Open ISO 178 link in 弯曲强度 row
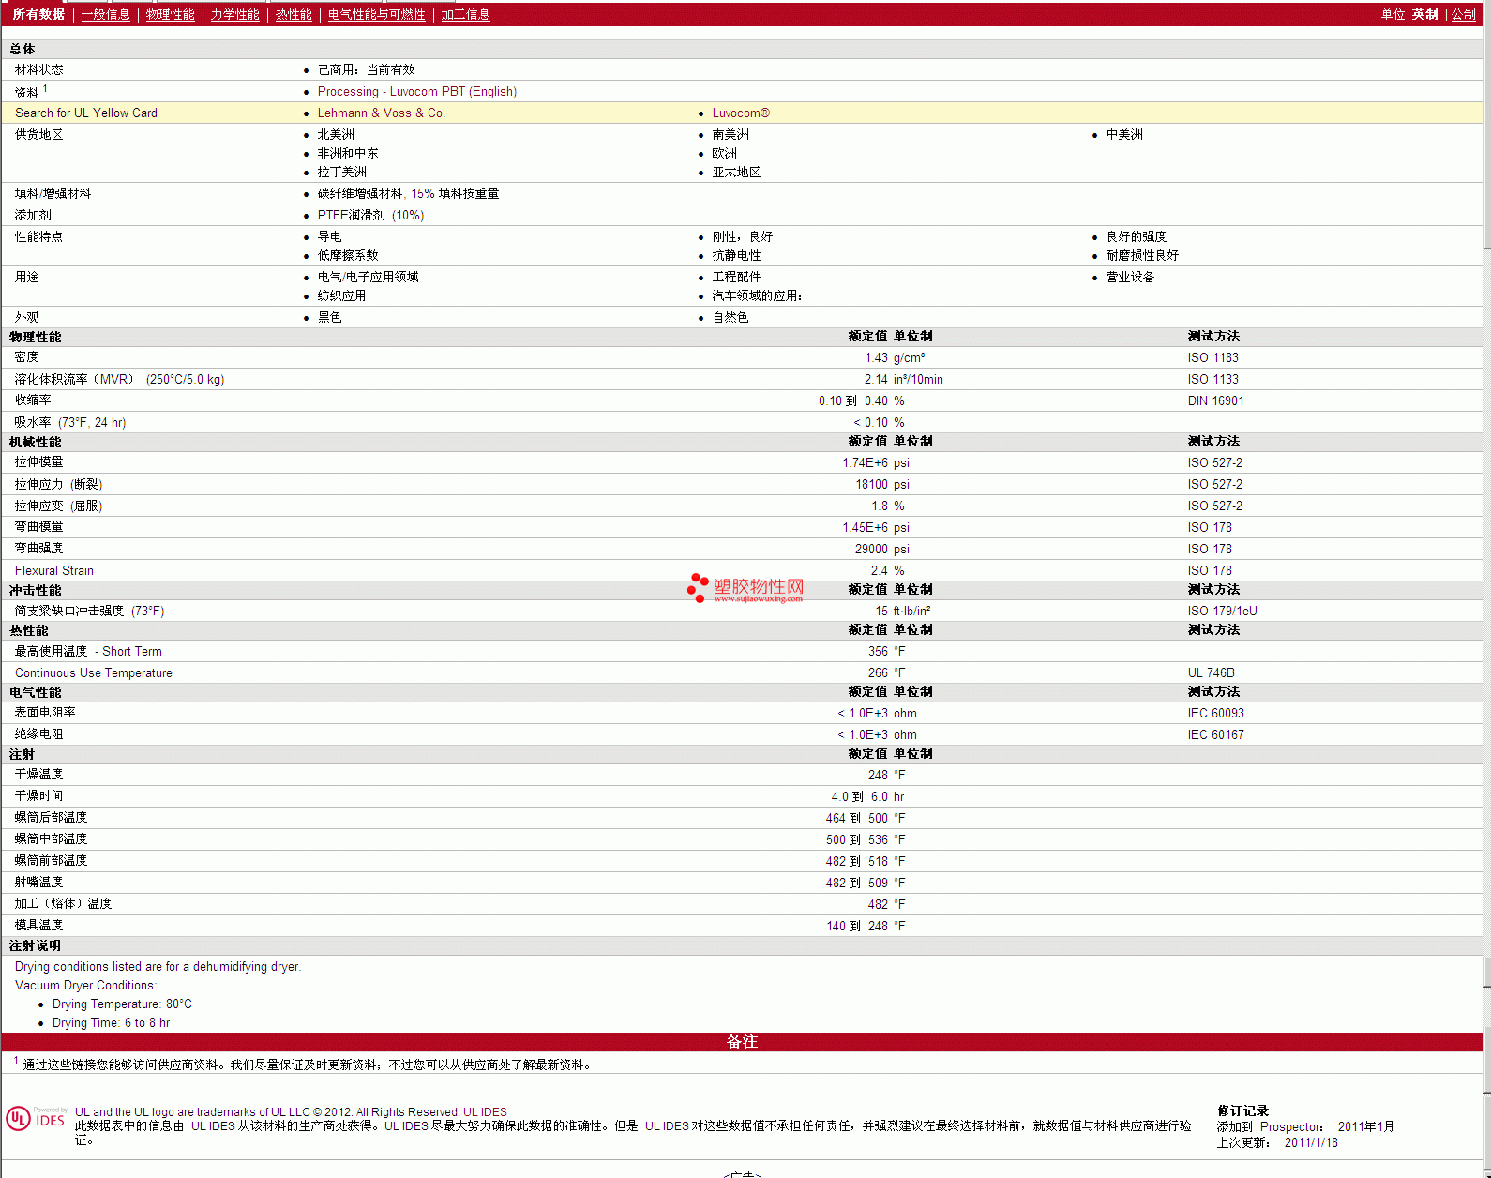 1210,549
